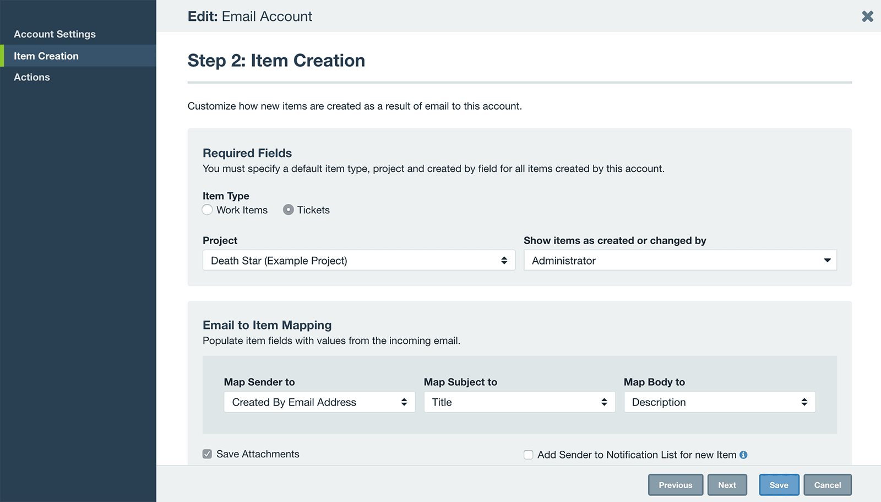Open the Project dropdown
The image size is (881, 502).
tap(359, 260)
